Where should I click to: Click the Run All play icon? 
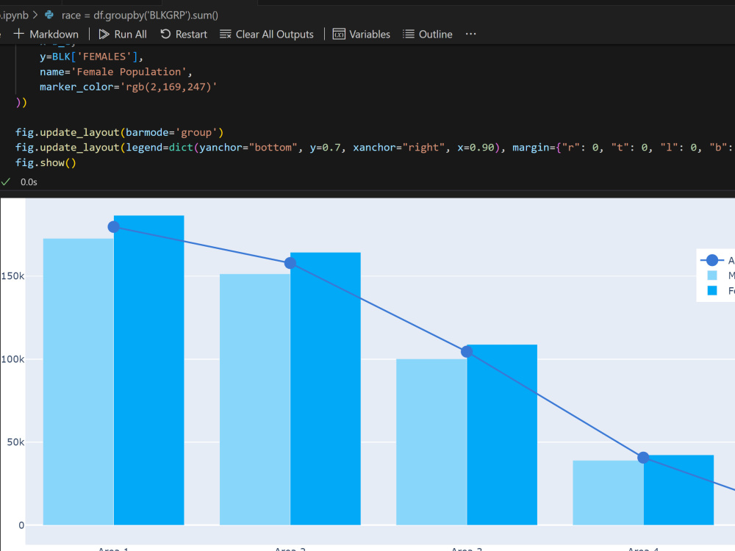click(x=104, y=35)
